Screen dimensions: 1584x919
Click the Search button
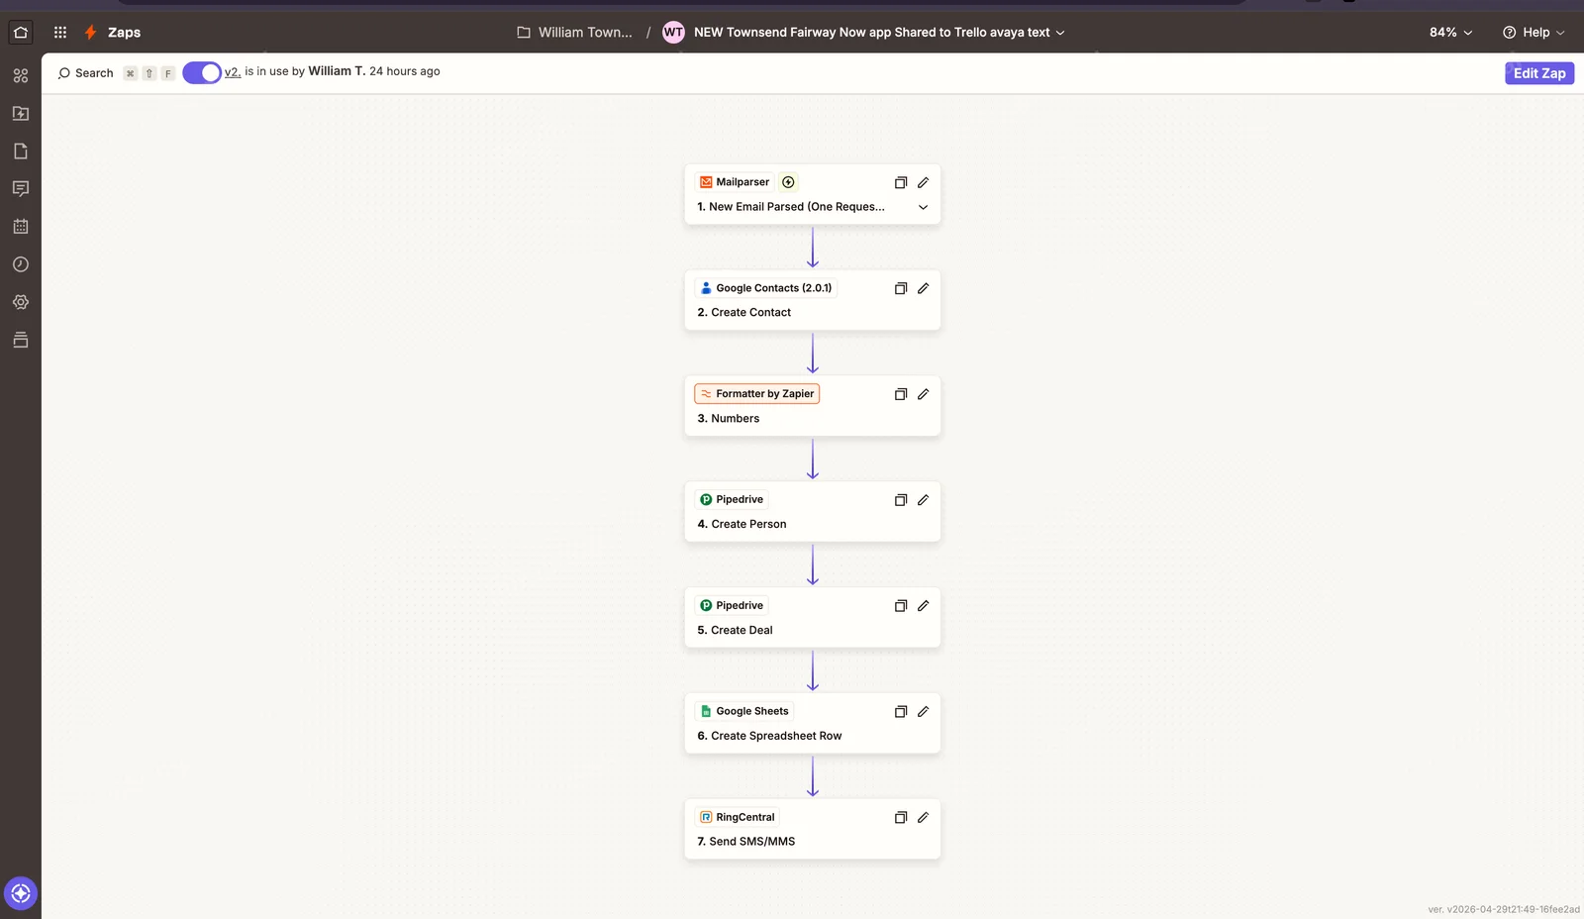[x=86, y=73]
